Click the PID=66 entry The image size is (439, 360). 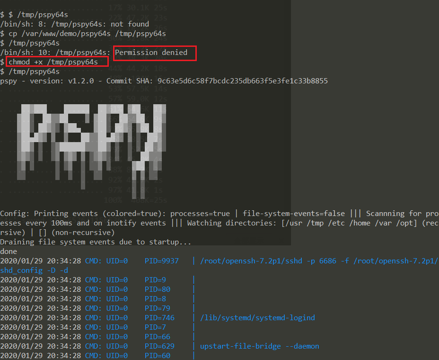(x=158, y=337)
